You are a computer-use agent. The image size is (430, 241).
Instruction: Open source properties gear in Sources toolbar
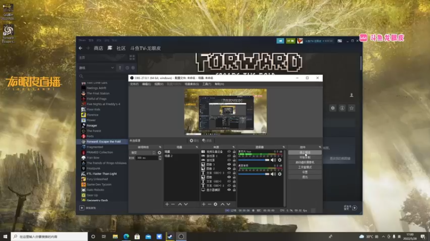216,204
